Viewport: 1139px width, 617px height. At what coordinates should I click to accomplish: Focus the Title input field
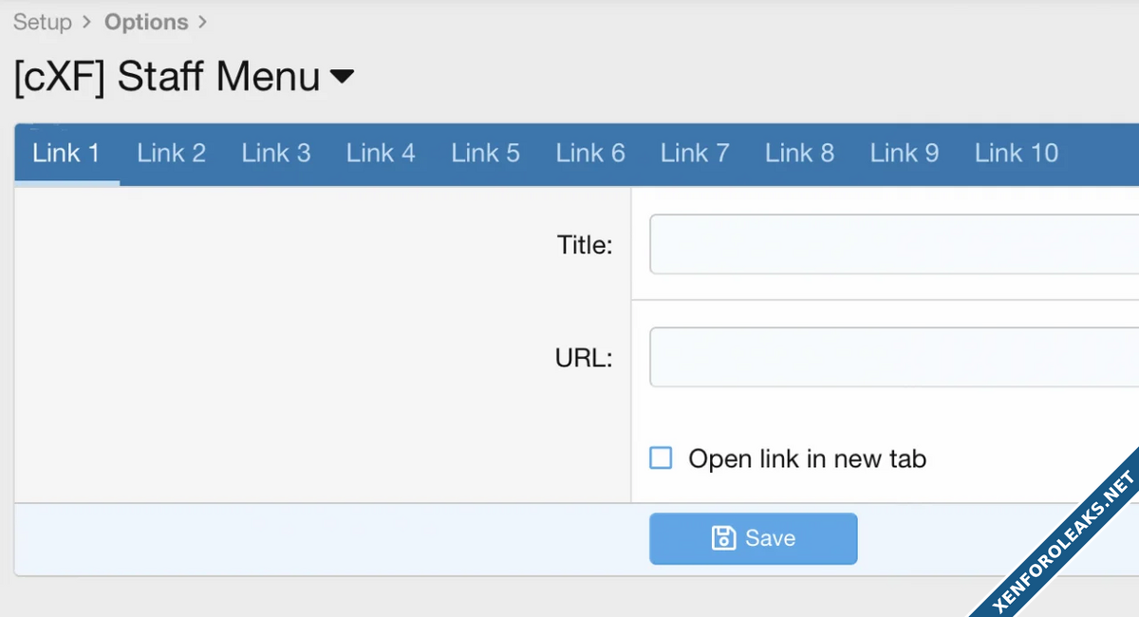point(892,244)
